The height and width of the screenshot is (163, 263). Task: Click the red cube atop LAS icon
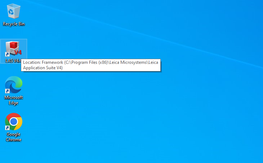pos(14,45)
